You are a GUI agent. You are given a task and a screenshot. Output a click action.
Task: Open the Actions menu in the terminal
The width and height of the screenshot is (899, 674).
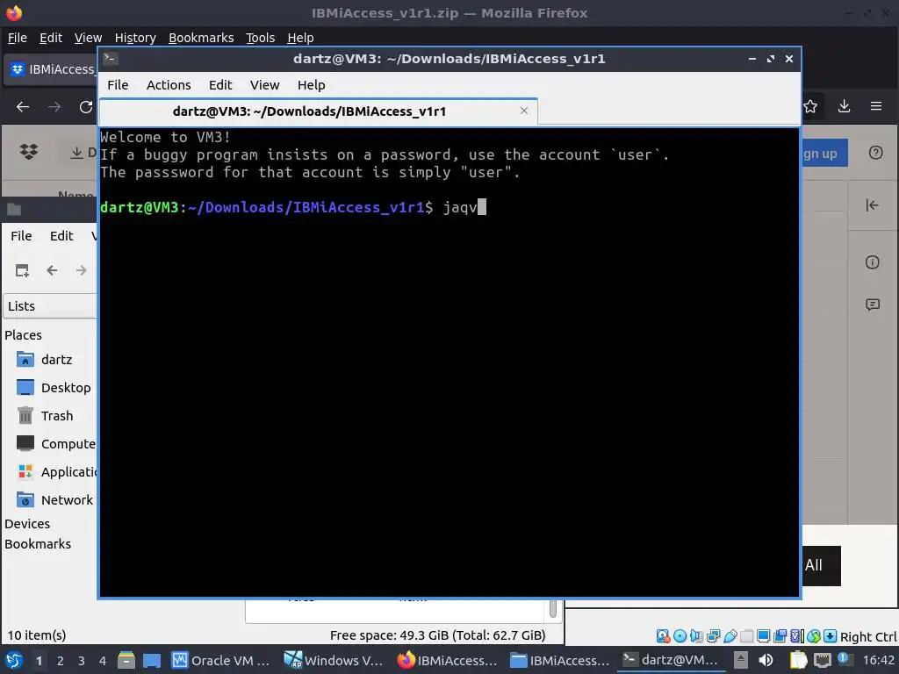coord(169,85)
